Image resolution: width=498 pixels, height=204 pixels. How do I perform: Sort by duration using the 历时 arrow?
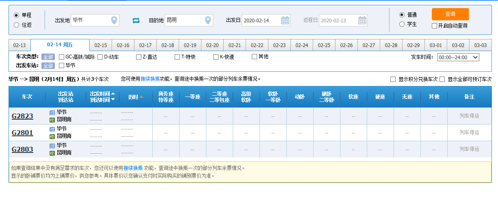(x=141, y=97)
